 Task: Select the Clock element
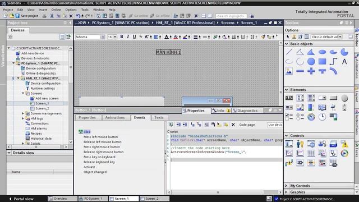click(322, 117)
